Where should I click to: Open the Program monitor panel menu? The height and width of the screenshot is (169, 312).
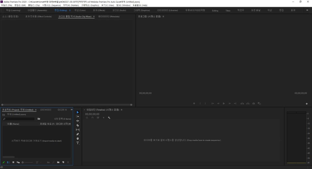(163, 16)
